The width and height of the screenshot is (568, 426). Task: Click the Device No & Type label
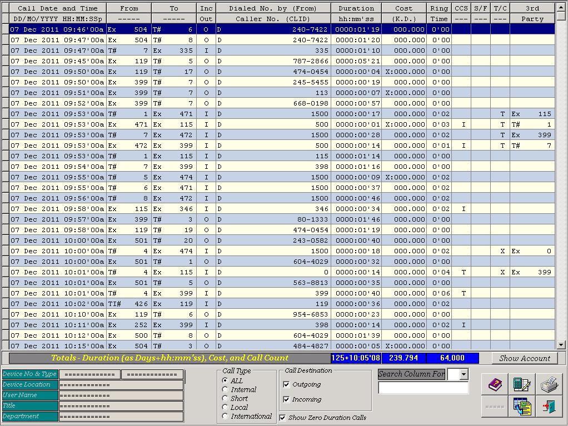(29, 374)
